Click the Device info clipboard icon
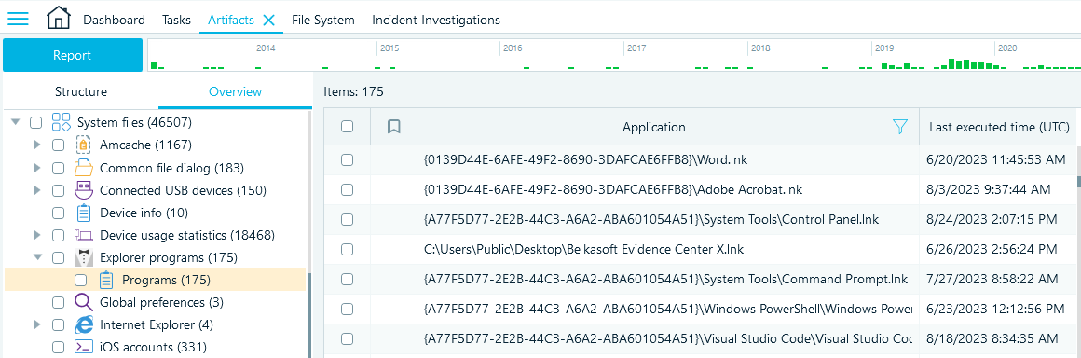 click(84, 213)
